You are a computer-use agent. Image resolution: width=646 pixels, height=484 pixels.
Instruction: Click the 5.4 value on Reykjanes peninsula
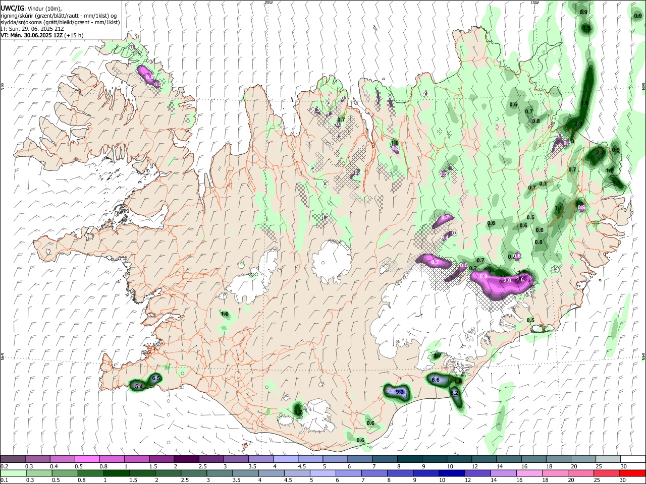click(x=139, y=386)
